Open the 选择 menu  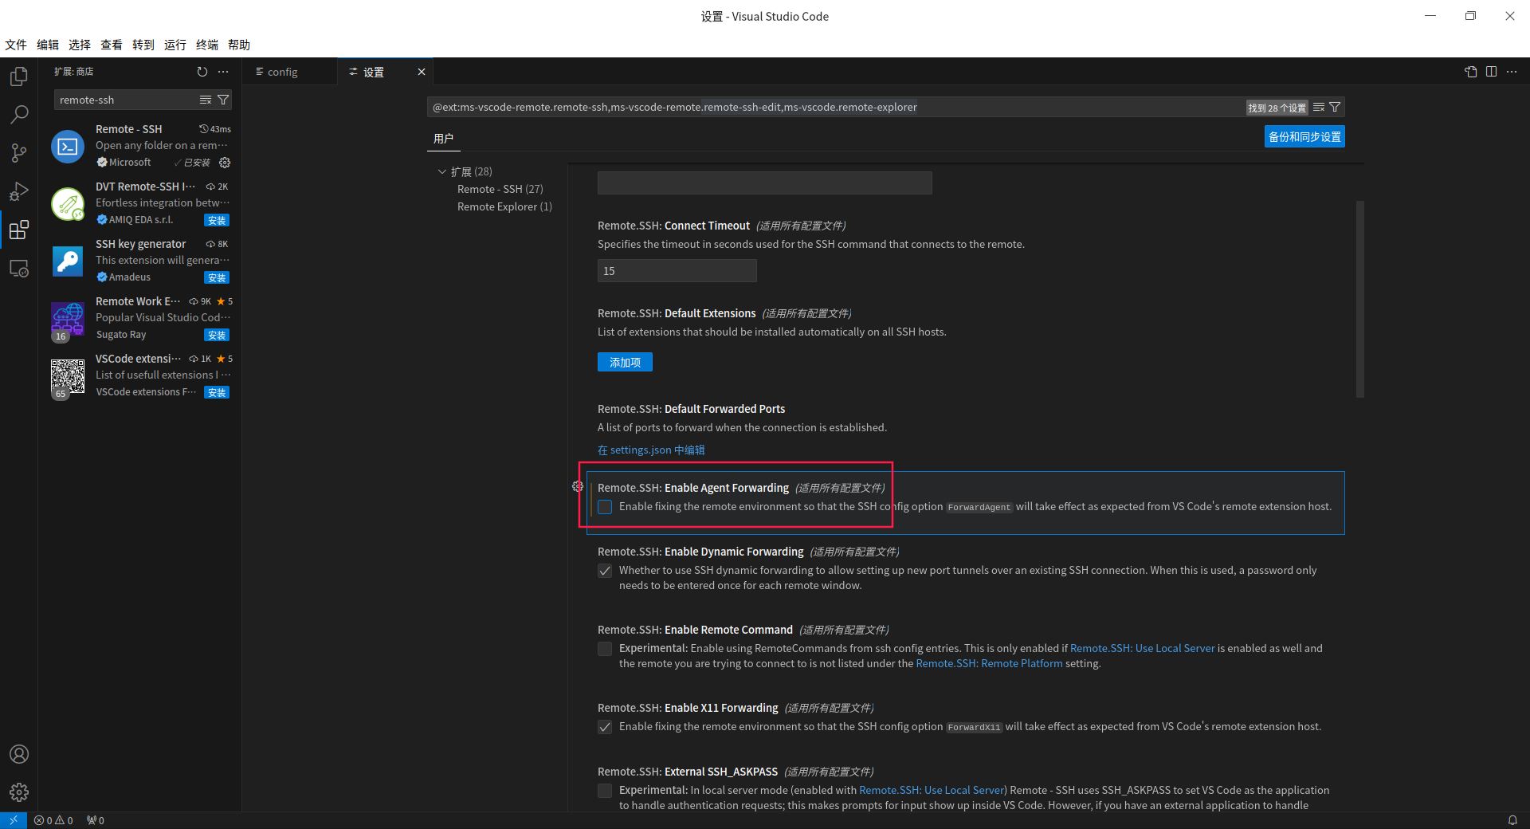pos(80,45)
